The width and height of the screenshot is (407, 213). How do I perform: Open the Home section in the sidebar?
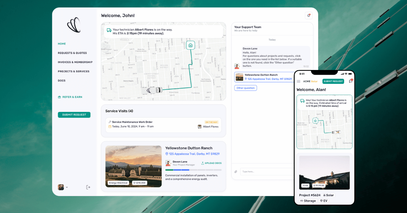(x=62, y=44)
